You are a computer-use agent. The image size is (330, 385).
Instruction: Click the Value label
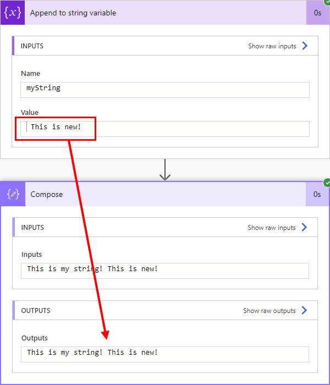[x=30, y=112]
